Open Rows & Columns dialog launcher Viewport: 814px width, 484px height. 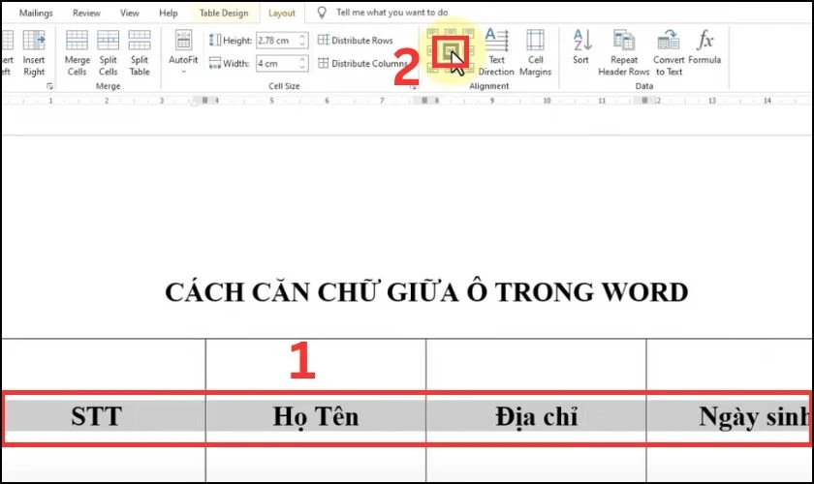pos(49,86)
